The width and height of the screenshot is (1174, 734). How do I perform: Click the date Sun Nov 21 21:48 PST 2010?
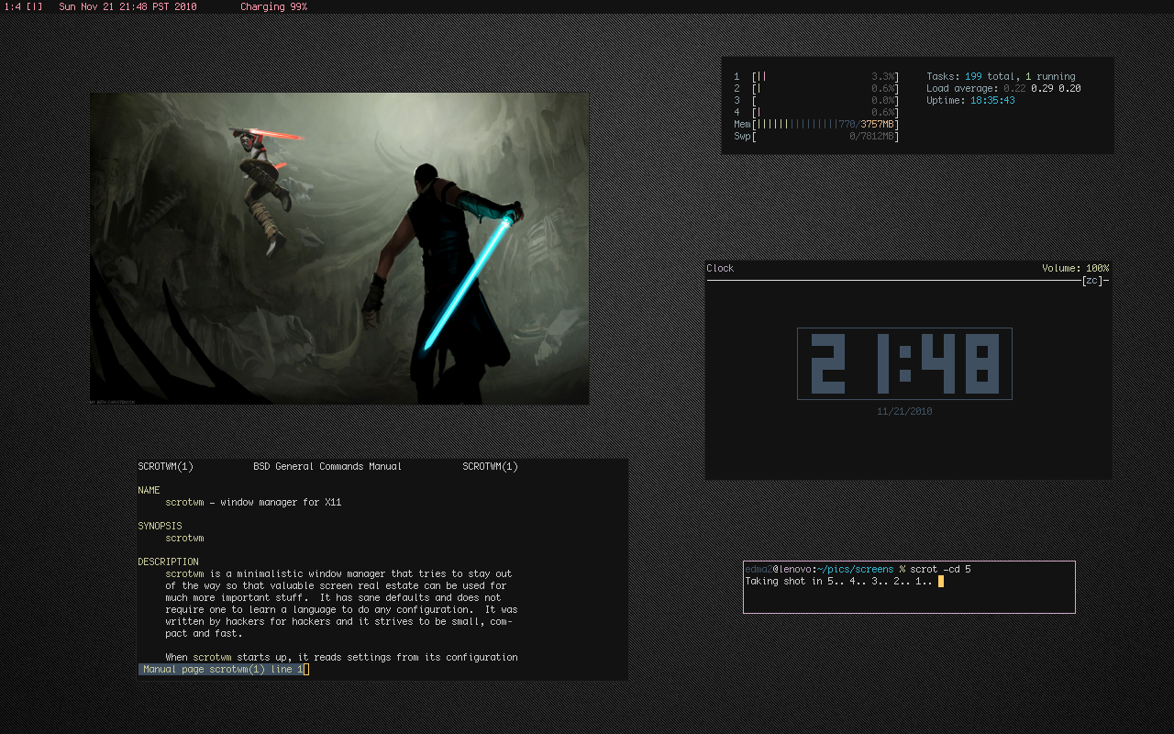click(x=127, y=6)
